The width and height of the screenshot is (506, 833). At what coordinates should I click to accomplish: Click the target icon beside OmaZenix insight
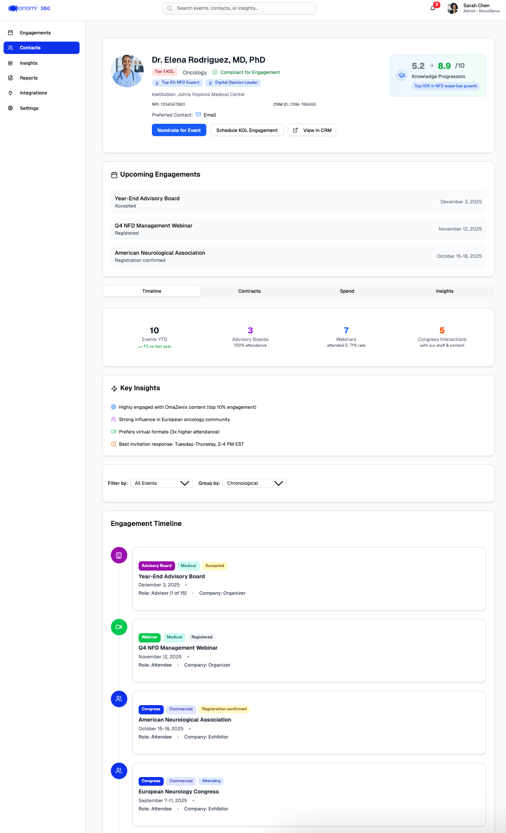(x=113, y=407)
